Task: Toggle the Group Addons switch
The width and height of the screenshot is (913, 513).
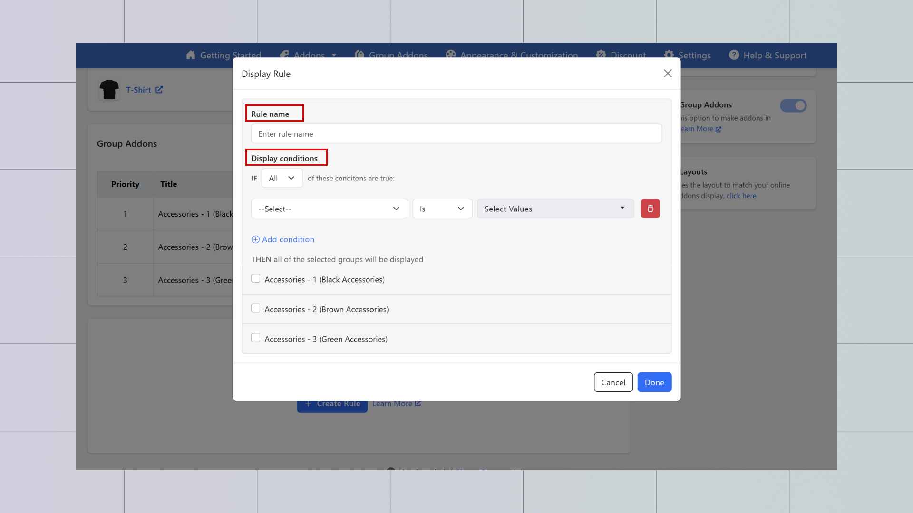Action: click(x=793, y=105)
